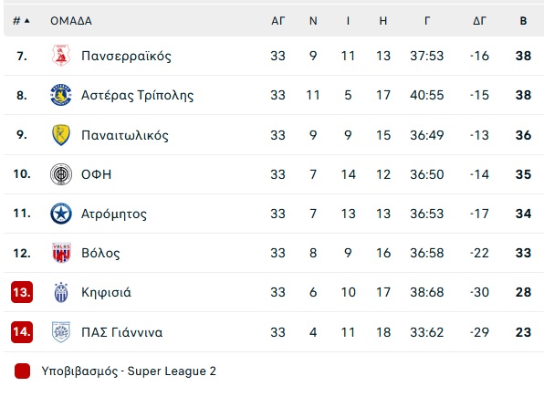Click the ΠΑΣ Γιάννινα team name
This screenshot has width=544, height=397.
click(x=121, y=332)
